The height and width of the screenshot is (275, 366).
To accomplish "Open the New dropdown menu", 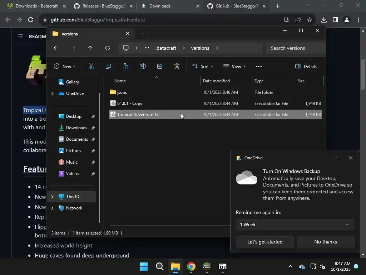I will point(65,66).
